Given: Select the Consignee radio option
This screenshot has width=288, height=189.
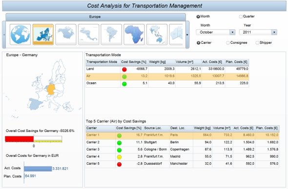Looking at the screenshot, I should tap(228, 43).
